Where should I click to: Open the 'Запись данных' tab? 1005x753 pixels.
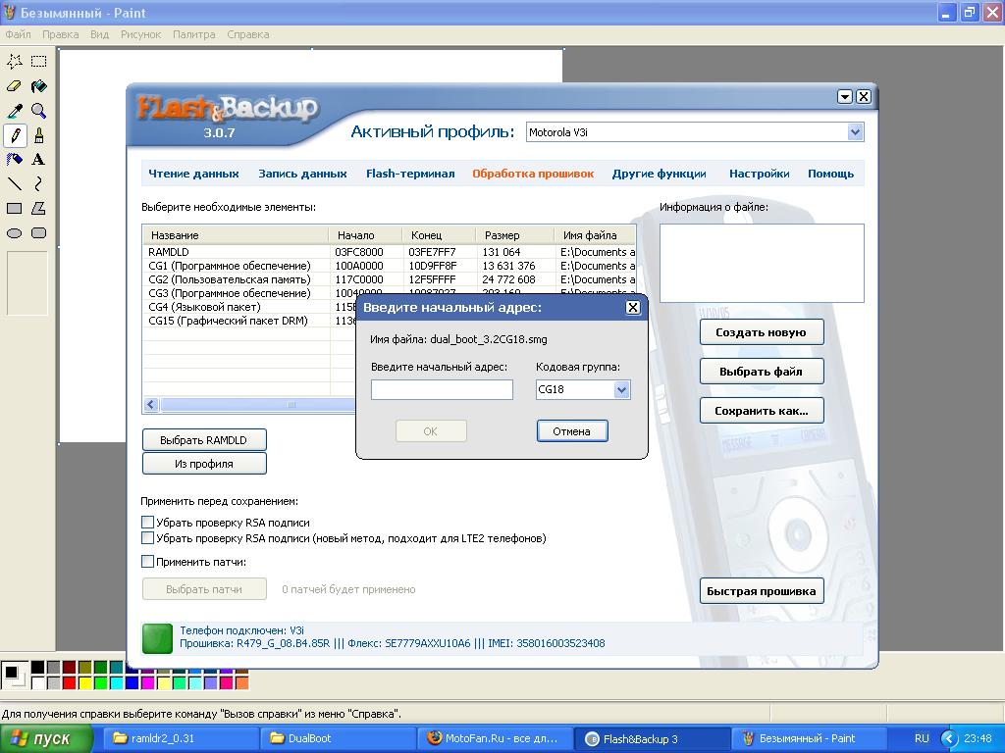[x=302, y=174]
